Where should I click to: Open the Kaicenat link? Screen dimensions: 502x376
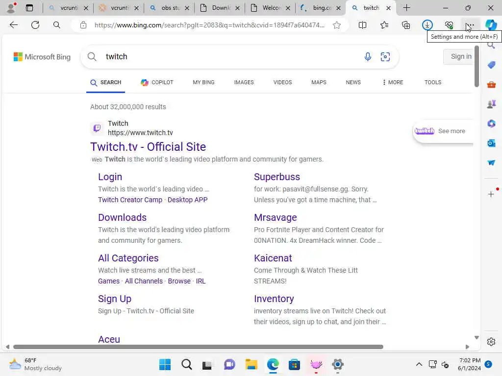(x=273, y=258)
